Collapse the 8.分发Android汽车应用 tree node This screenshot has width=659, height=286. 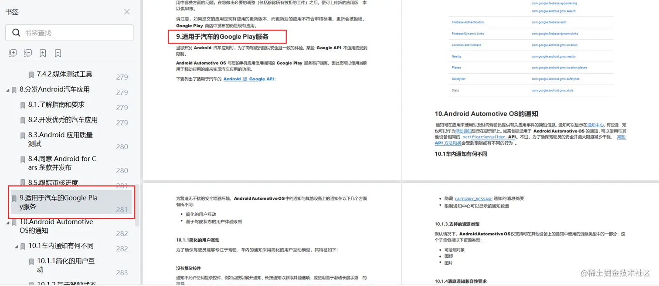(x=8, y=90)
